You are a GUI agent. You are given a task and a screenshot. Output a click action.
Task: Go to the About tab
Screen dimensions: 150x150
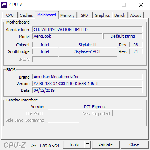(135, 15)
